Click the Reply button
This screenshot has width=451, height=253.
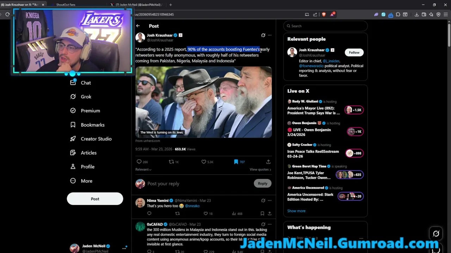[x=262, y=183]
